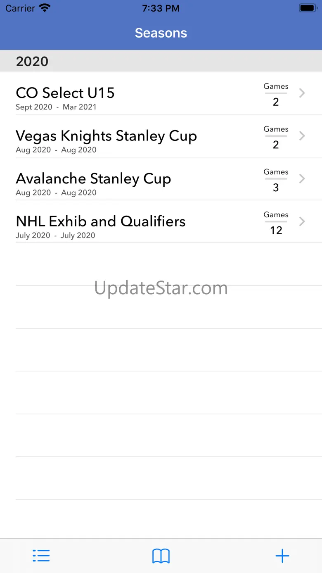322x573 pixels.
Task: Expand chevron for Vegas Knights Stanley Cup
Action: click(302, 136)
